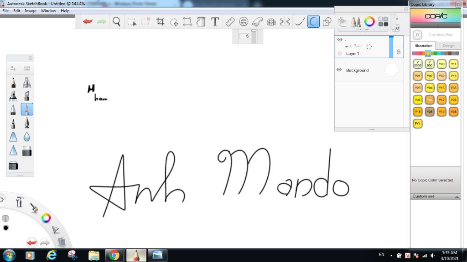Click the lagoon Undo red arrow

(x=31, y=242)
